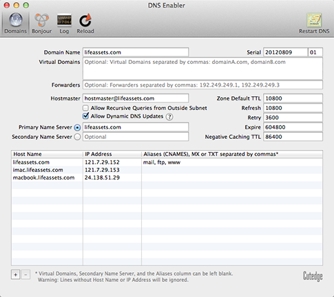Click IP address 121.7.29.153
Viewport: 334px width, 297px height.
(x=102, y=170)
